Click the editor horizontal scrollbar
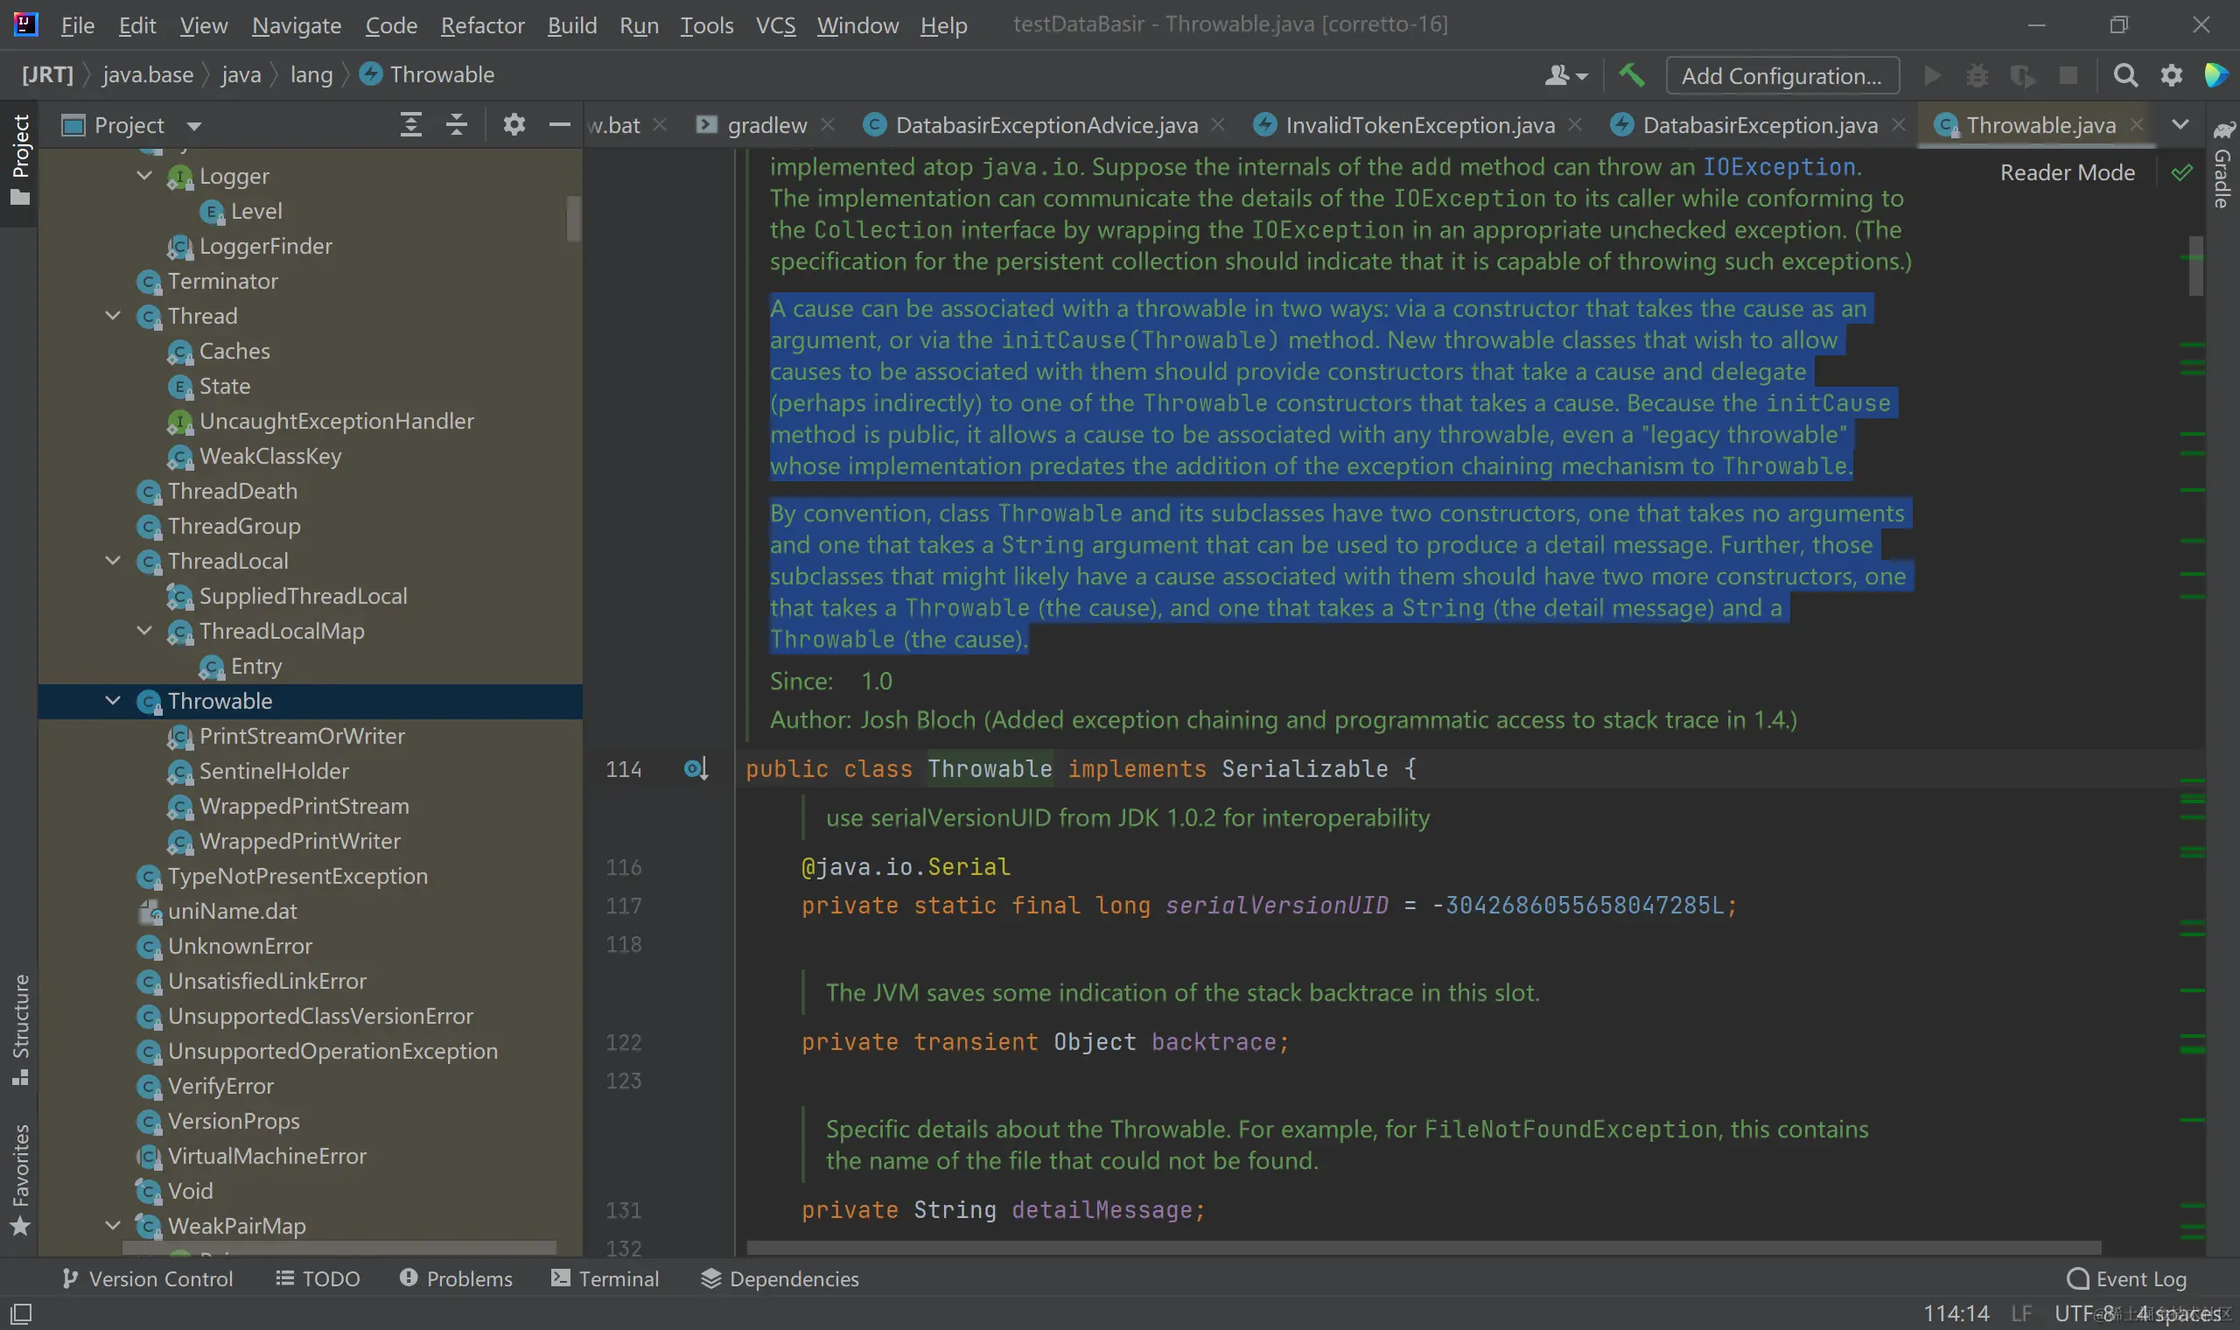Viewport: 2240px width, 1330px height. 1423,1248
